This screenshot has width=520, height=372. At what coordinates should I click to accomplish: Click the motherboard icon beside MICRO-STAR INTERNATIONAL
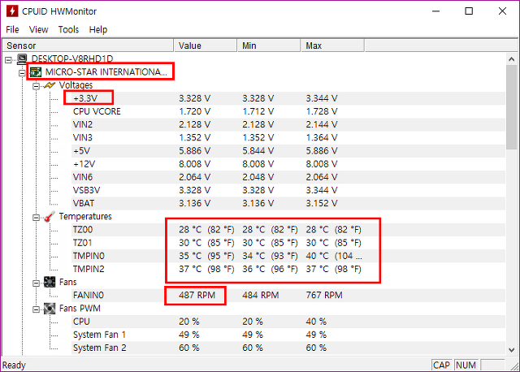pos(36,72)
